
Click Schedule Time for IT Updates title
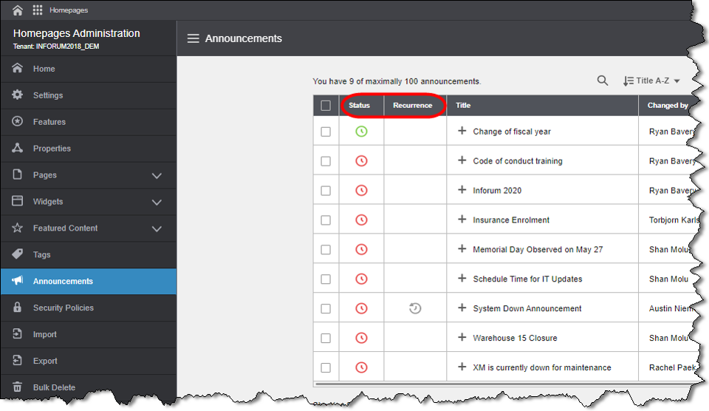tap(527, 279)
